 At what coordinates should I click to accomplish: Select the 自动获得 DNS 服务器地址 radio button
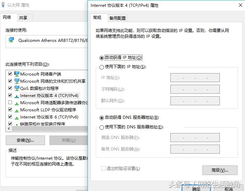point(102,118)
